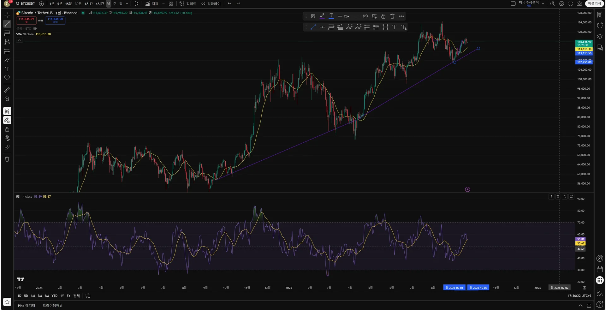
Task: Switch to 1시간 timeframe
Action: (88, 4)
